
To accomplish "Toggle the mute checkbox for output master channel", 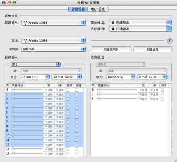I will [x=162, y=90].
